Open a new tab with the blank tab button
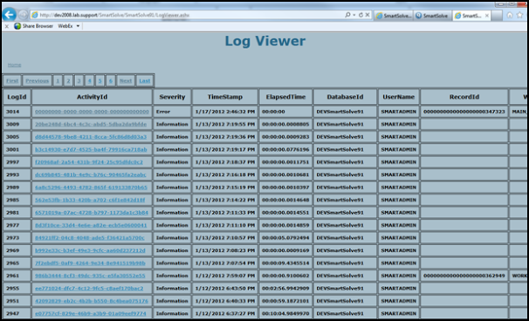This screenshot has width=529, height=321. click(x=497, y=16)
